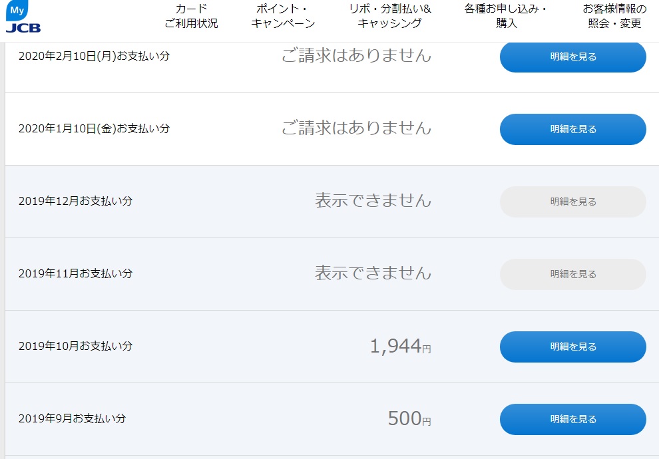Click the 表示できません text for December

coord(374,201)
